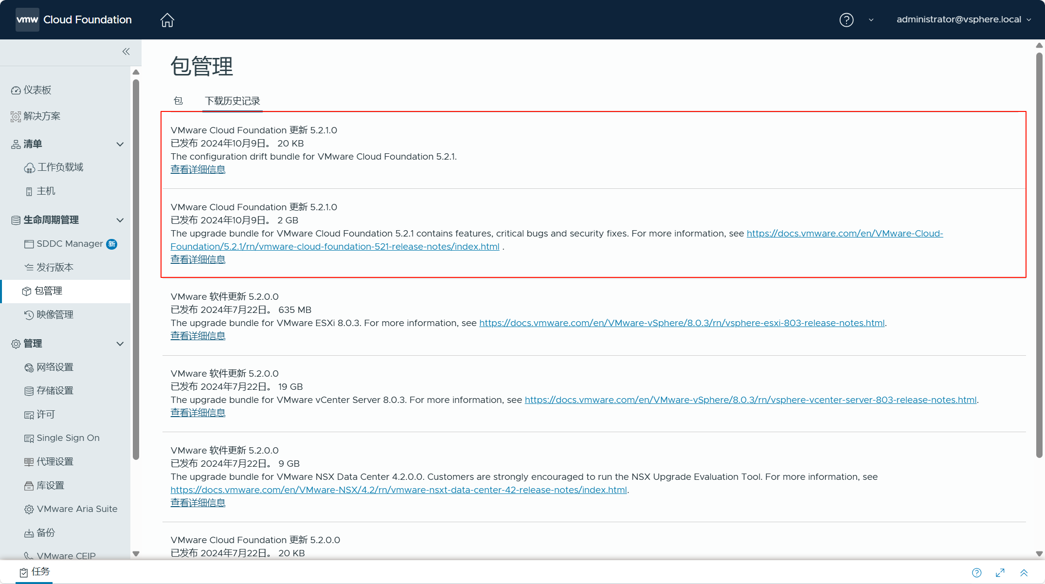Image resolution: width=1045 pixels, height=584 pixels.
Task: Click the 映像管理 history icon
Action: pyautogui.click(x=29, y=315)
